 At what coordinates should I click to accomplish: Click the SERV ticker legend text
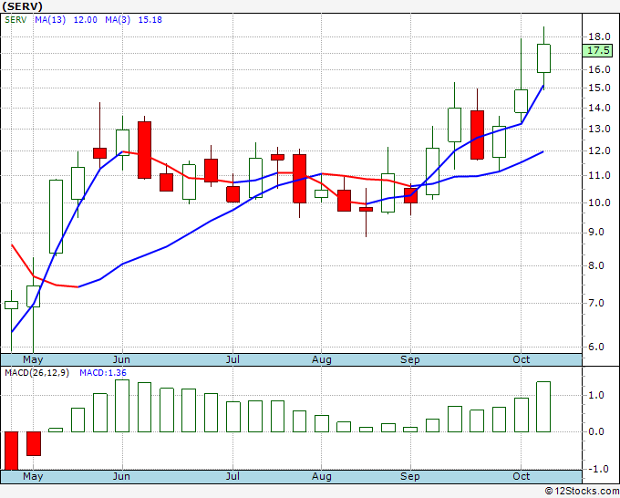coord(15,20)
